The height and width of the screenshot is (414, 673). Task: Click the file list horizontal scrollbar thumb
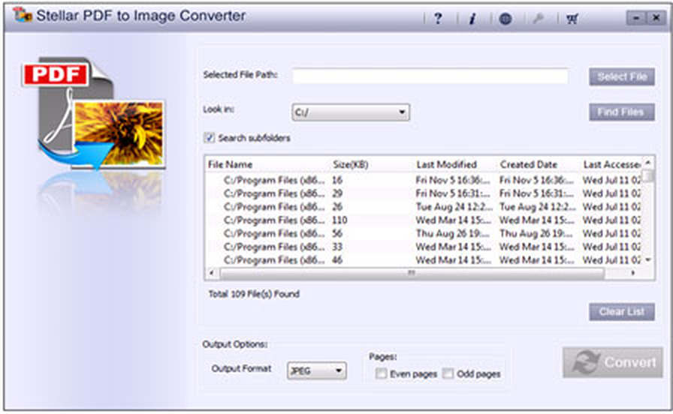click(x=412, y=273)
